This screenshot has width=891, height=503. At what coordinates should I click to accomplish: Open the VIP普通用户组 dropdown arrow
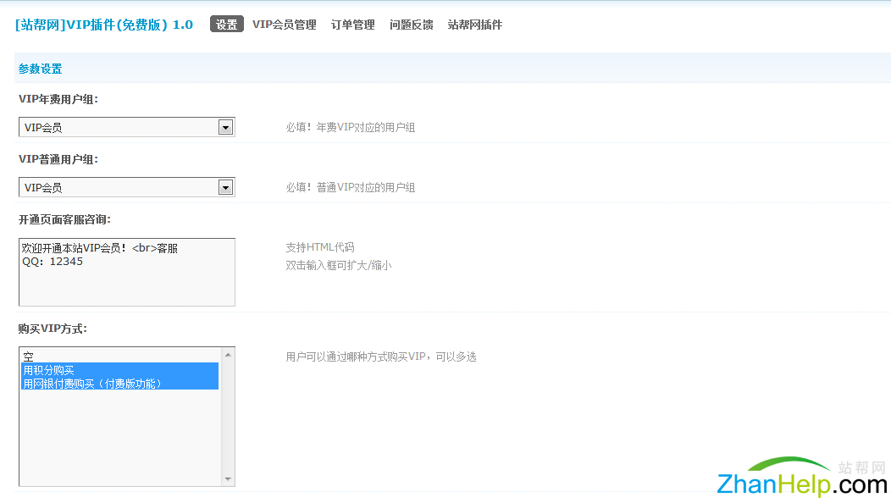pyautogui.click(x=225, y=187)
